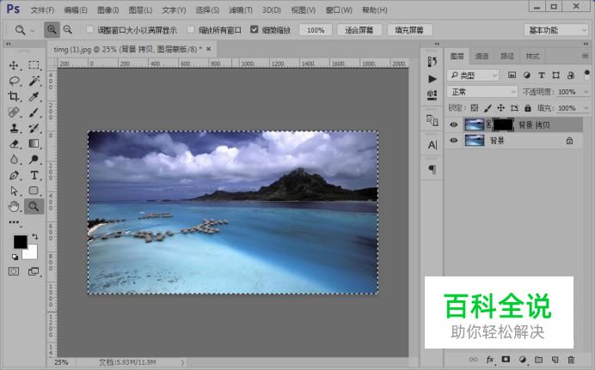Click the black foreground color swatch
This screenshot has width=595, height=370.
tap(19, 241)
